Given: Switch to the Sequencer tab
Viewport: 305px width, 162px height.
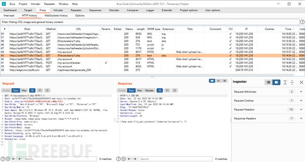Looking at the screenshot, I should coord(95,10).
